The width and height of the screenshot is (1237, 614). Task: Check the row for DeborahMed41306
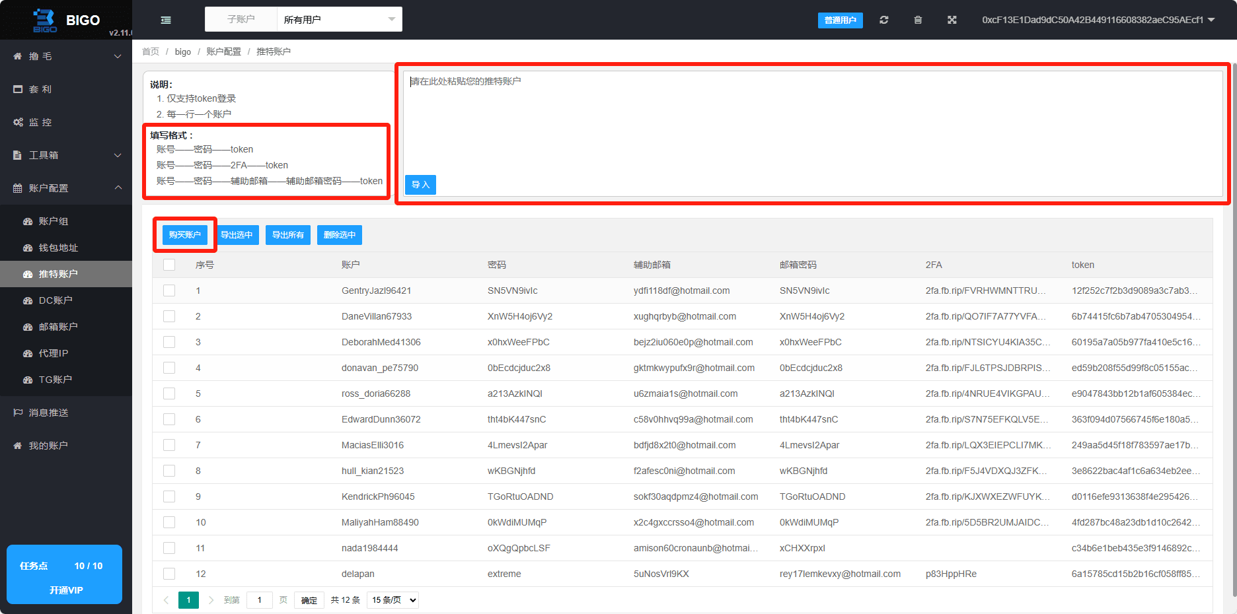click(169, 342)
